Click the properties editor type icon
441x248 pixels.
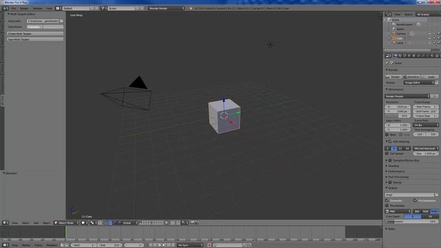point(388,56)
